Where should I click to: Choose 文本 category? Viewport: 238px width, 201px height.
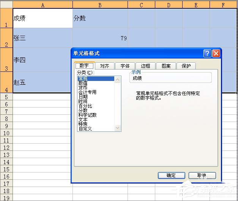[96, 120]
